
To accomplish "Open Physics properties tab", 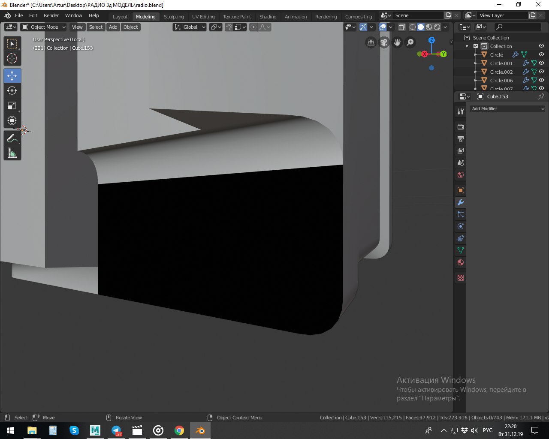I will [x=461, y=226].
